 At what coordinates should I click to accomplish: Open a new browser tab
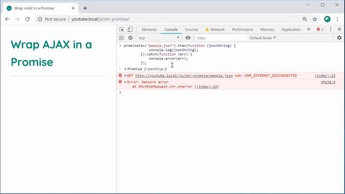(85, 8)
